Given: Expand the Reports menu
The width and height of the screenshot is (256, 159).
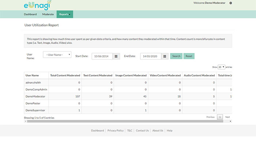Looking at the screenshot, I should click(x=65, y=14).
